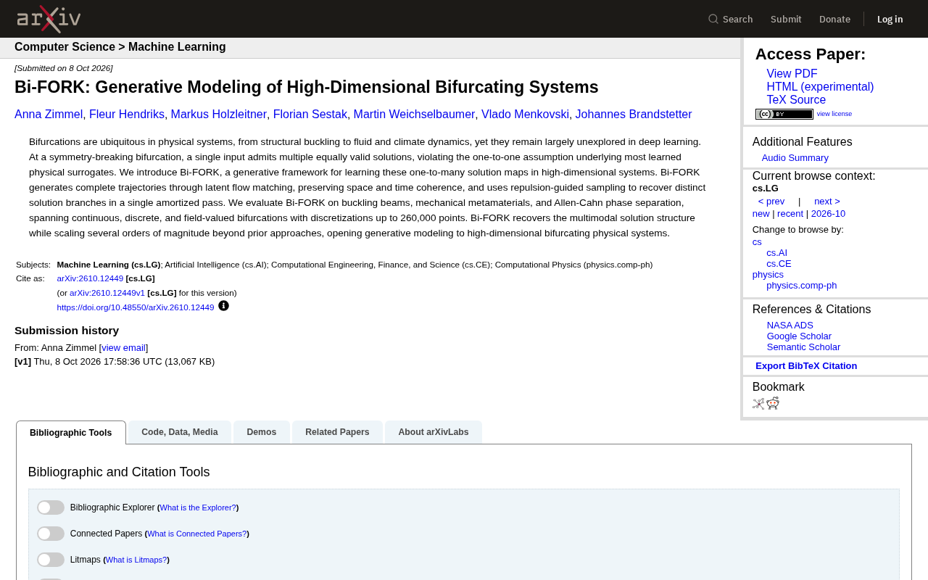
Task: Open the NASA ADS reference link
Action: click(790, 326)
